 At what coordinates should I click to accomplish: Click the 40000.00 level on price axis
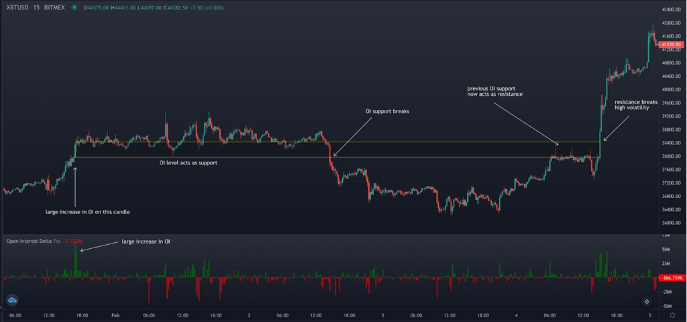(x=670, y=89)
